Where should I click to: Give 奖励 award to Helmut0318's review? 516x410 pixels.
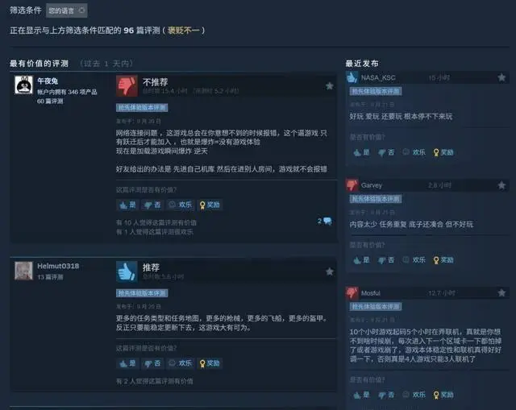pos(210,363)
